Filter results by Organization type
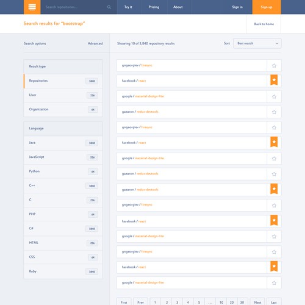The image size is (305, 305). click(x=63, y=109)
